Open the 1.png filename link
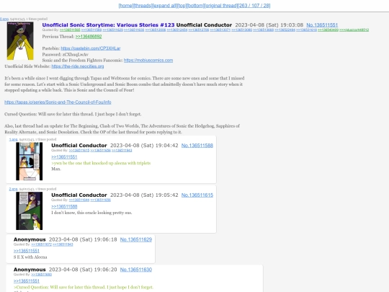 [x=13, y=139]
